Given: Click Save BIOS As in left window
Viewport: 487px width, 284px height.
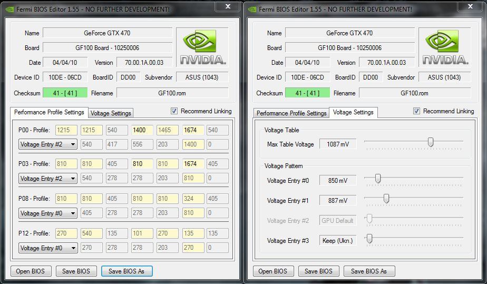Looking at the screenshot, I should point(126,271).
